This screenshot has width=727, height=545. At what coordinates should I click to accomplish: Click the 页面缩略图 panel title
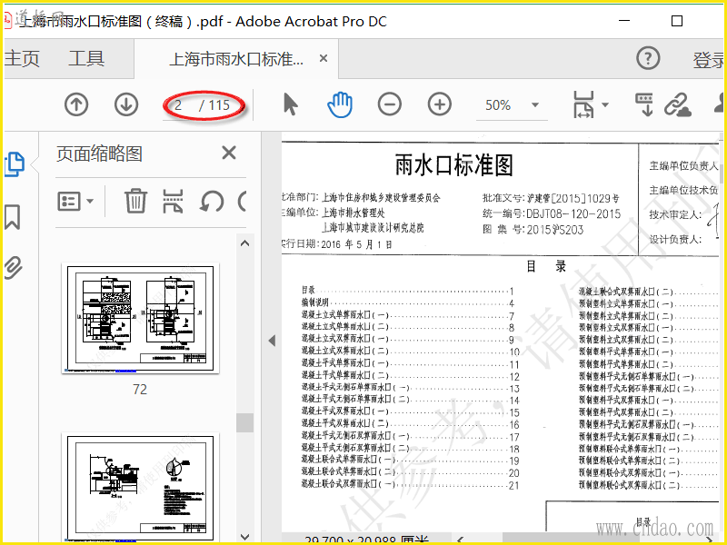[x=99, y=154]
